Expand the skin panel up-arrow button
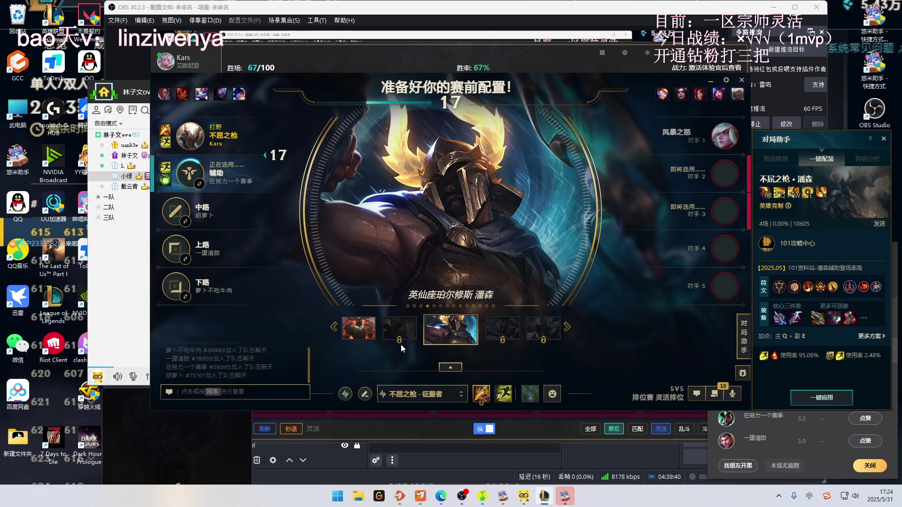Image resolution: width=902 pixels, height=507 pixels. click(x=451, y=367)
